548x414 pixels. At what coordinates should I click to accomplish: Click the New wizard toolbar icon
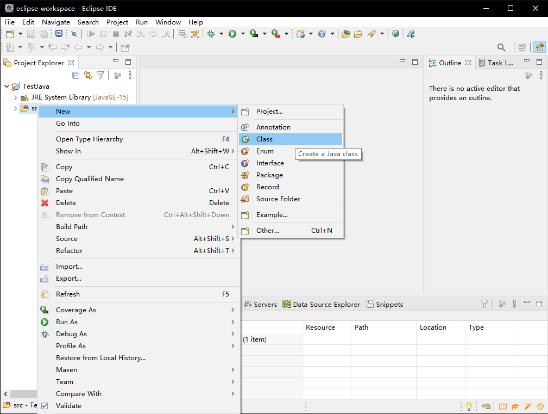[10, 34]
